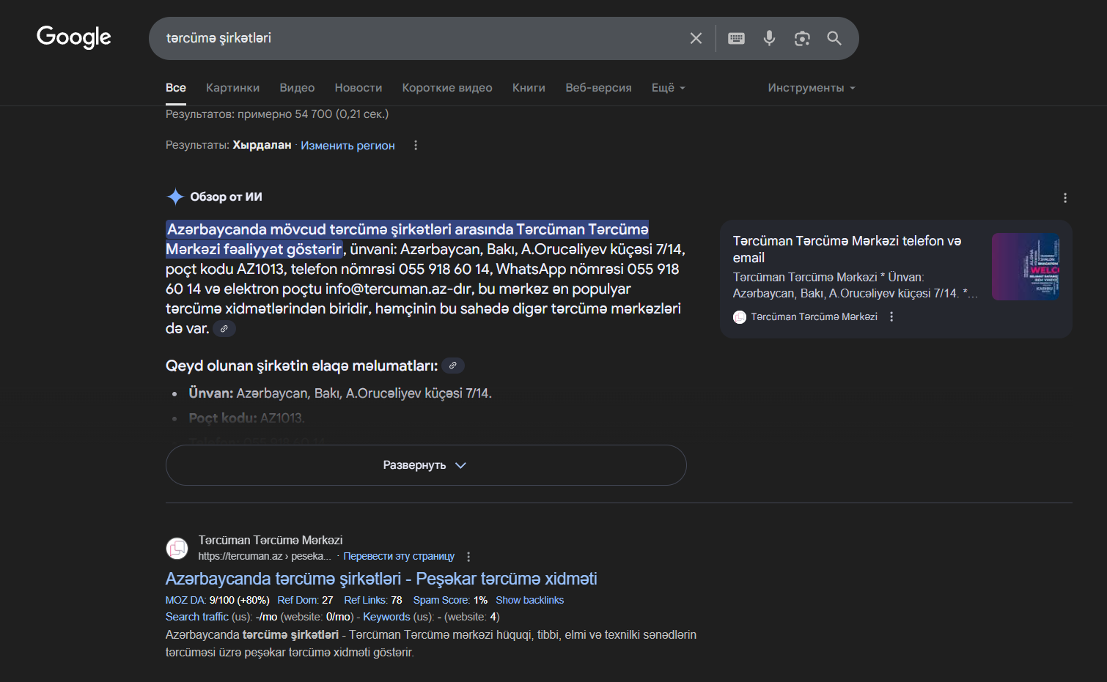Clear the search box with X icon

click(x=696, y=38)
